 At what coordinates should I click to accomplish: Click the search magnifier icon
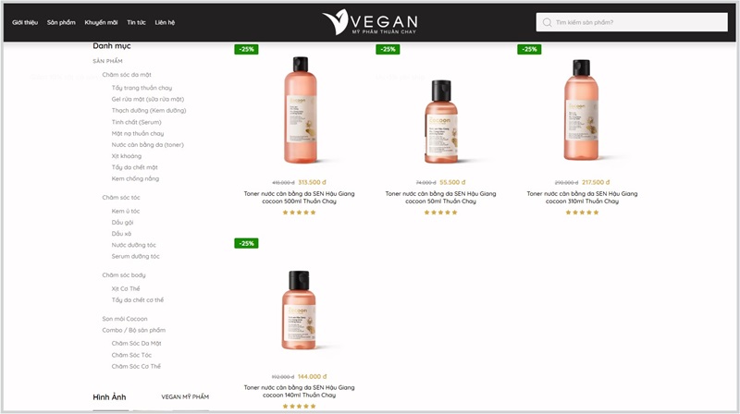pos(547,22)
